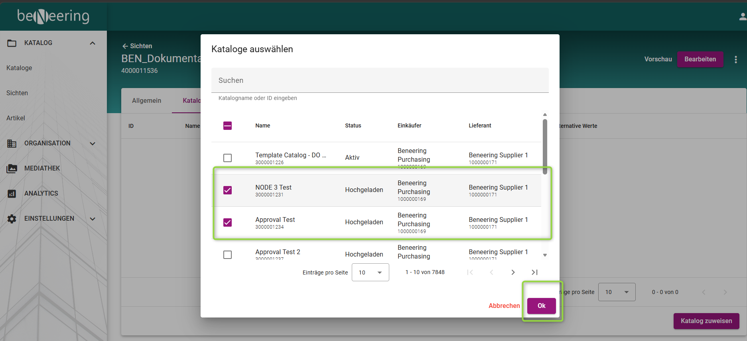
Task: Sort by the Name column header
Action: 262,126
